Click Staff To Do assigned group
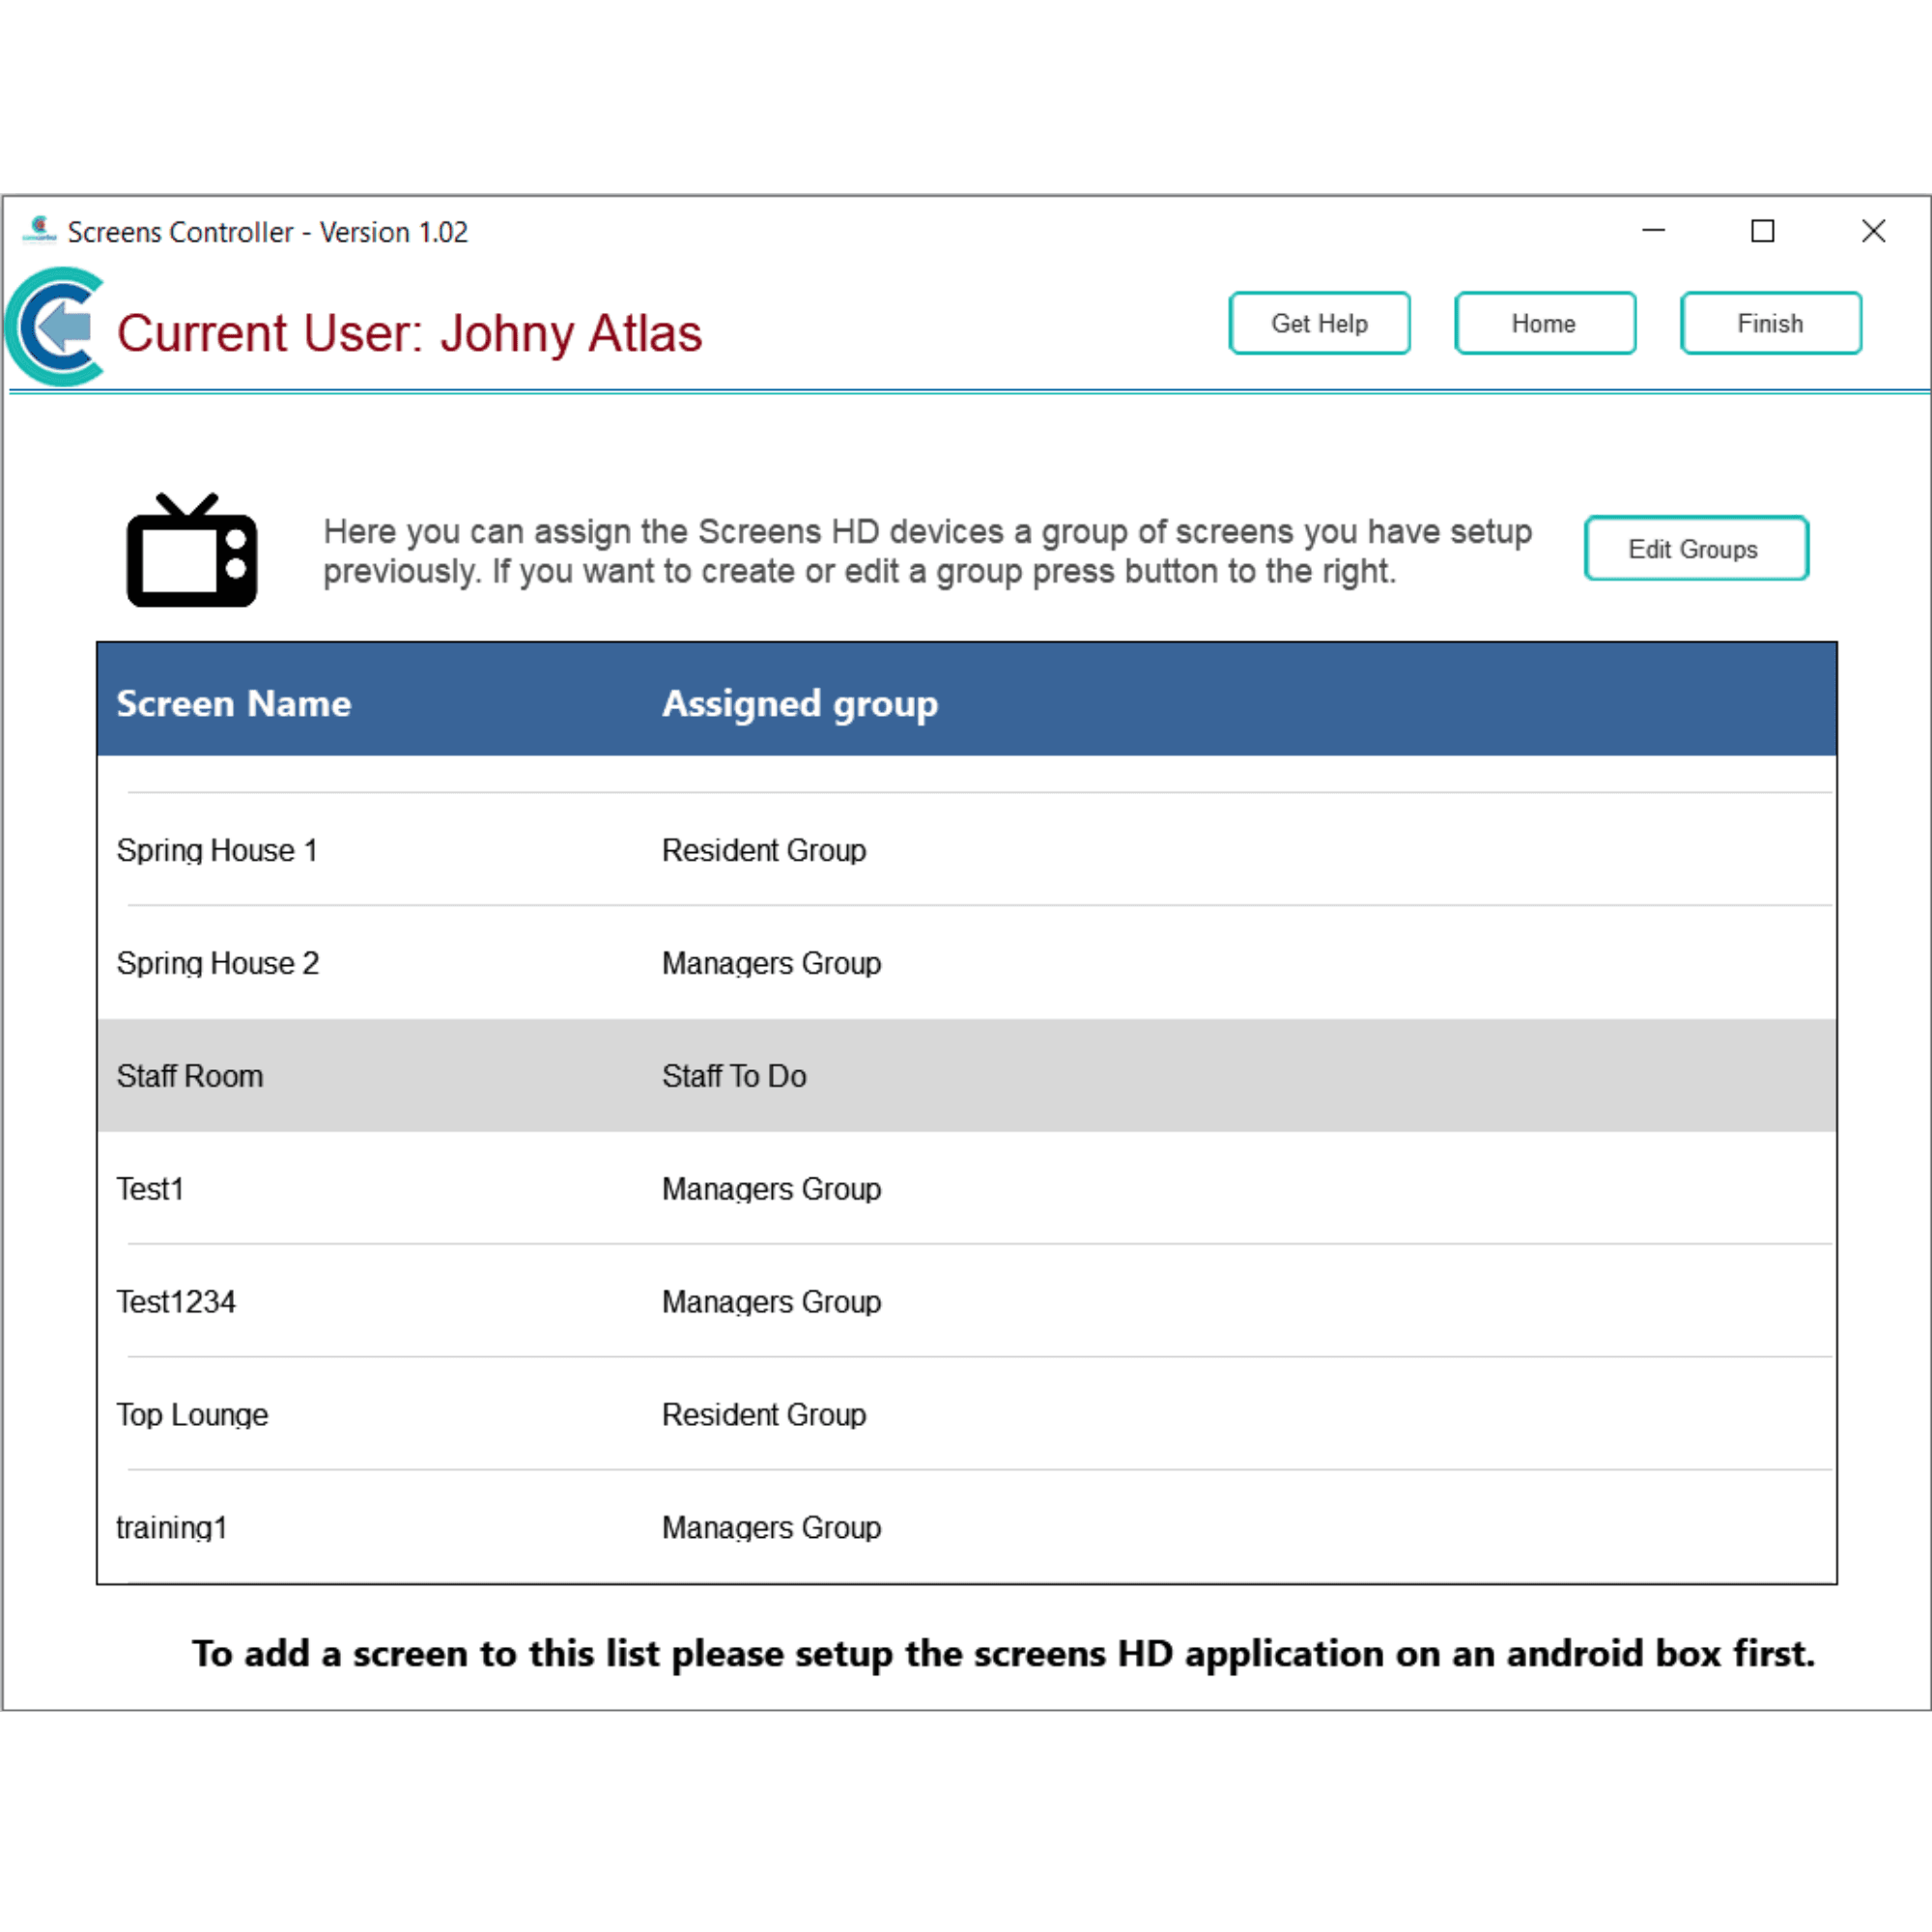Image resolution: width=1932 pixels, height=1932 pixels. pos(734,1076)
